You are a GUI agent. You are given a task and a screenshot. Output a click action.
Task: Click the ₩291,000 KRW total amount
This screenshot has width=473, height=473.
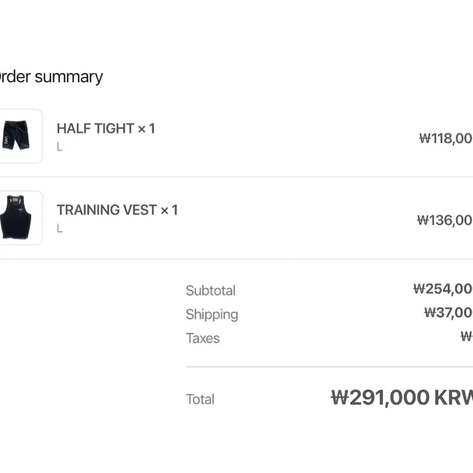click(x=402, y=397)
